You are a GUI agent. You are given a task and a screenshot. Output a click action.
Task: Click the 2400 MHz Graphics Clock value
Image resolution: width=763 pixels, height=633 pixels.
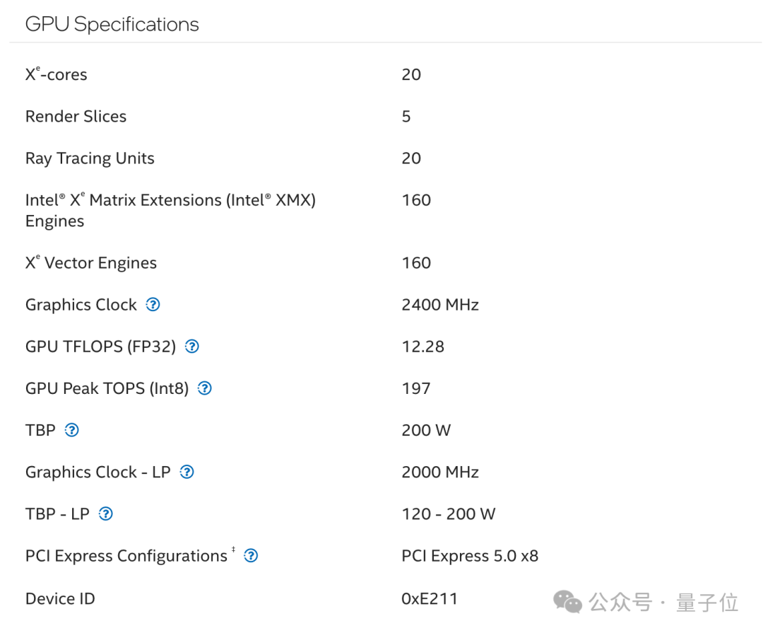point(440,305)
